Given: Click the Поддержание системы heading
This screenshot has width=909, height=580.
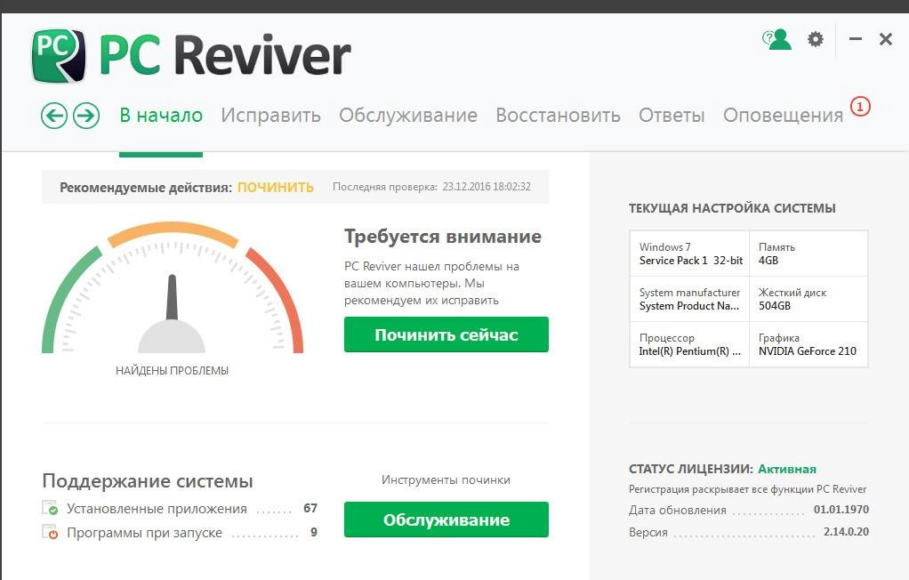Looking at the screenshot, I should [x=148, y=481].
